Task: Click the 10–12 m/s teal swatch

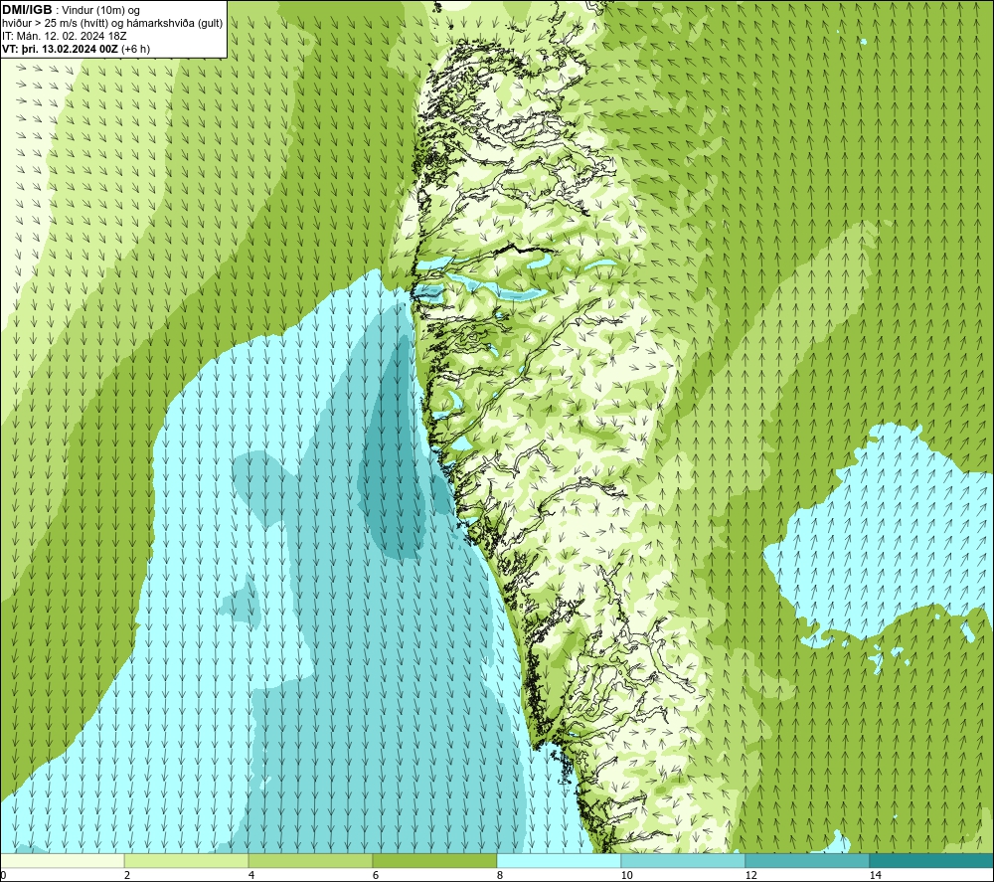Action: click(x=684, y=860)
